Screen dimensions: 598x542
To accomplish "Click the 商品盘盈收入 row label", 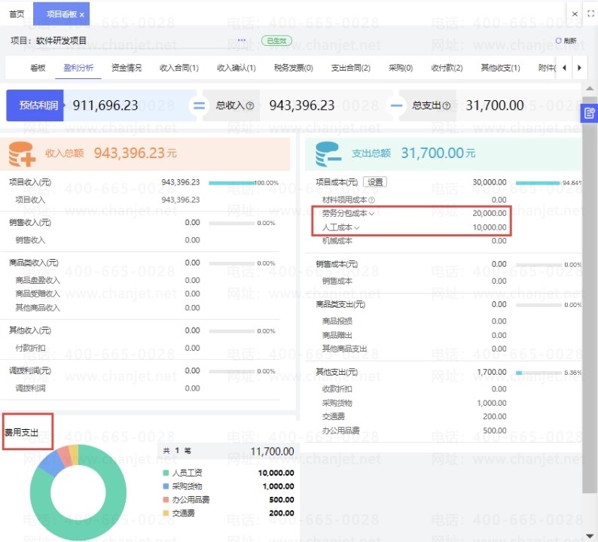I will click(x=38, y=281).
